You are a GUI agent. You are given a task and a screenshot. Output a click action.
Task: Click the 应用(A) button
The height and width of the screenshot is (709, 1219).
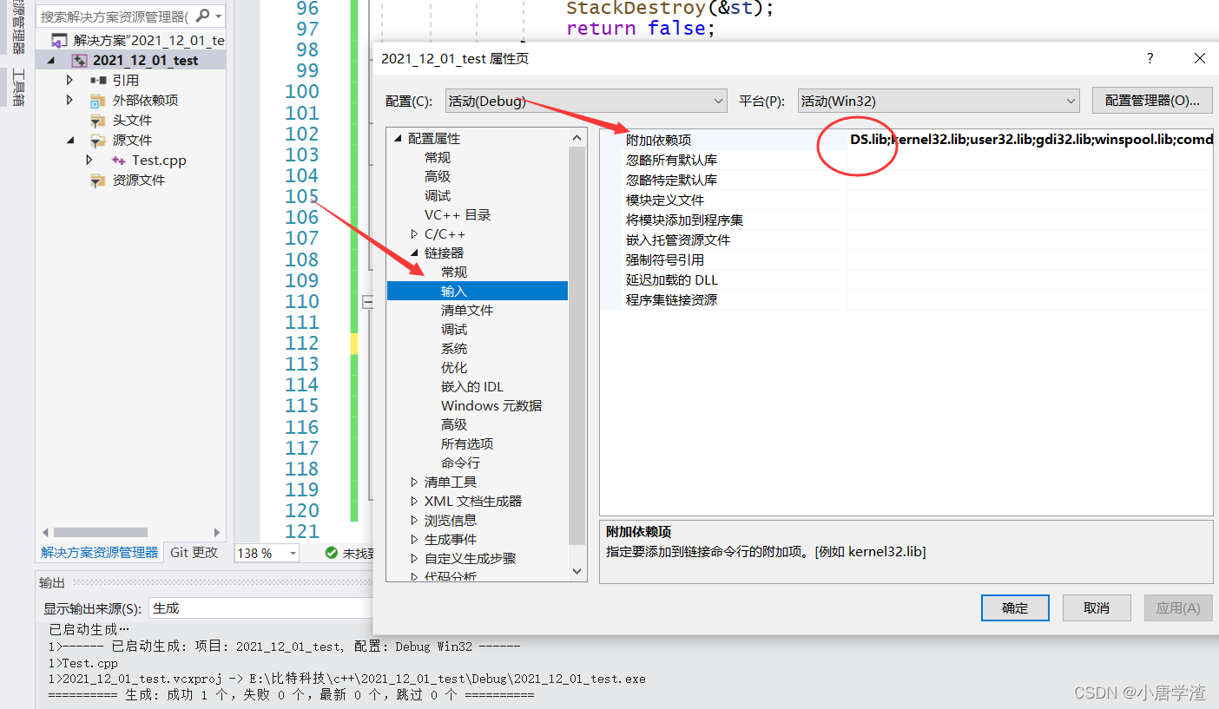(x=1178, y=608)
